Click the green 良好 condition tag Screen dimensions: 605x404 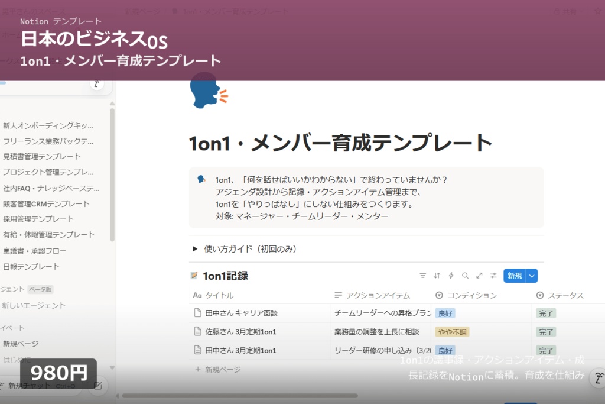[446, 313]
